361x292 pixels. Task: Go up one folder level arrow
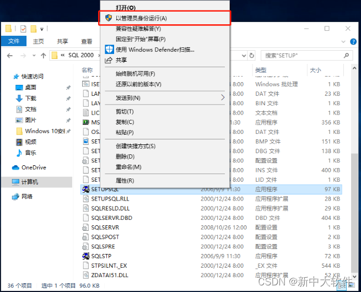click(44, 56)
